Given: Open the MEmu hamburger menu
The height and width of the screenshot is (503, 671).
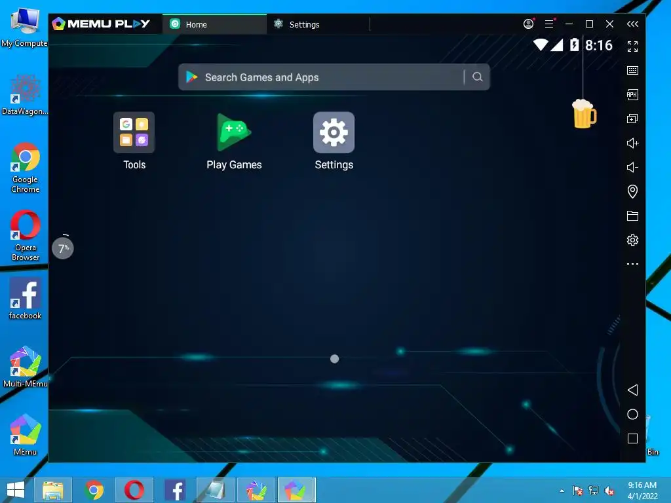Looking at the screenshot, I should tap(550, 24).
